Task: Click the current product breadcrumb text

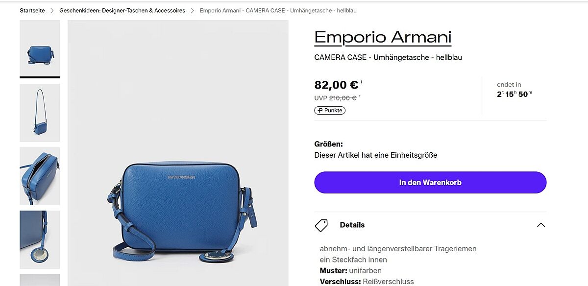Action: 278,10
